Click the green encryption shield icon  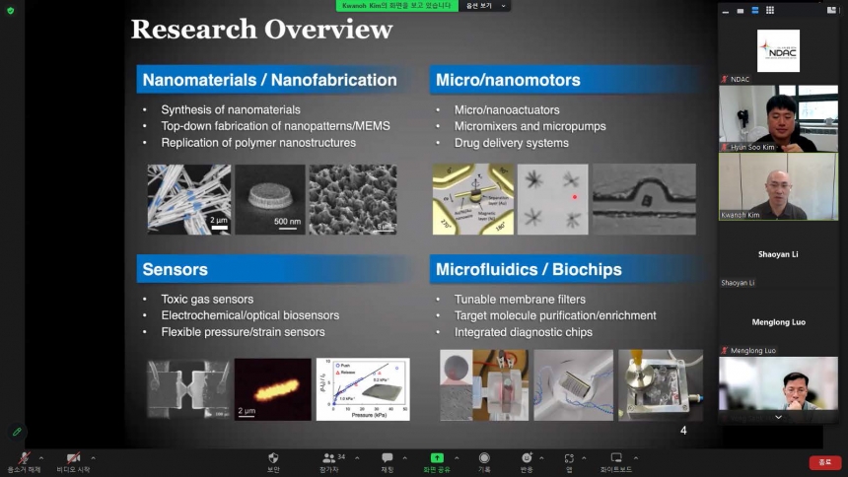pyautogui.click(x=10, y=10)
